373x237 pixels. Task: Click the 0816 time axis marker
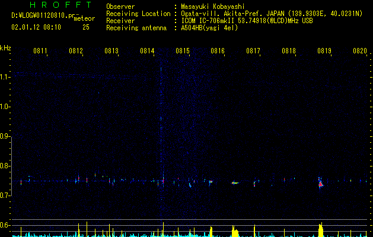point(218,51)
